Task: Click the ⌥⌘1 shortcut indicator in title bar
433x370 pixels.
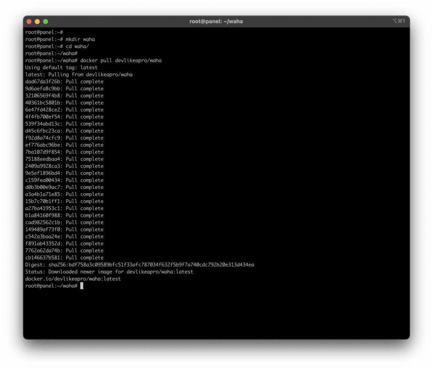Action: 399,21
